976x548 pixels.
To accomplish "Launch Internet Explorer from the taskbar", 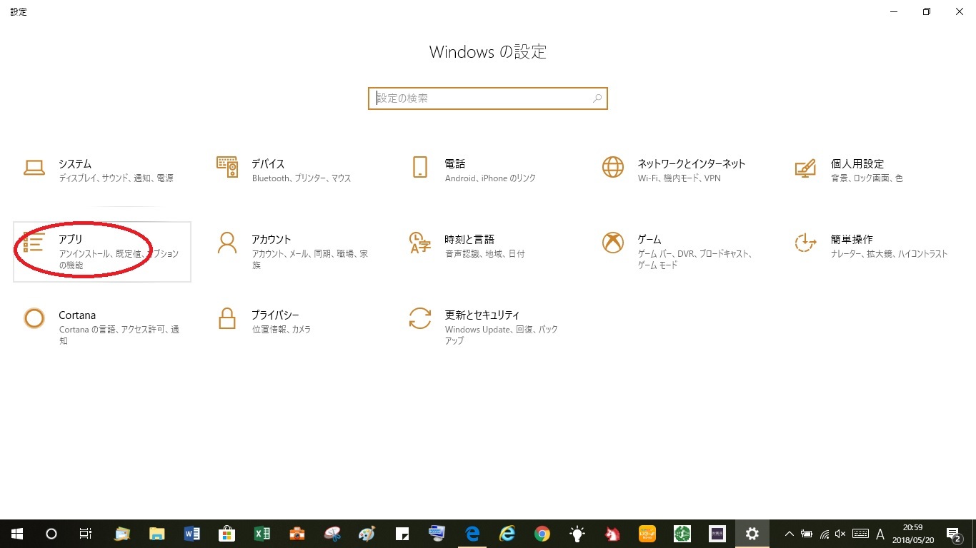I will point(507,534).
